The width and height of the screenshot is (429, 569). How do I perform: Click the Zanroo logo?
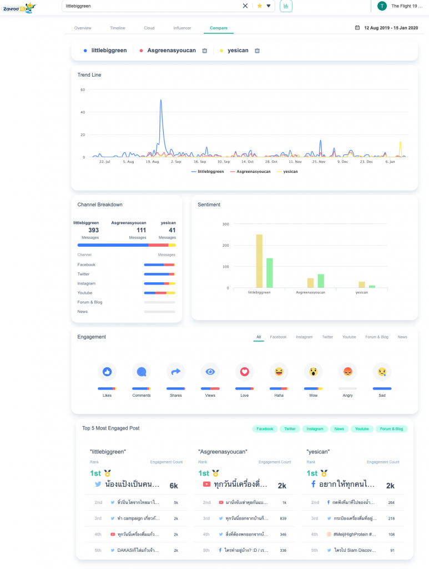(x=18, y=7)
